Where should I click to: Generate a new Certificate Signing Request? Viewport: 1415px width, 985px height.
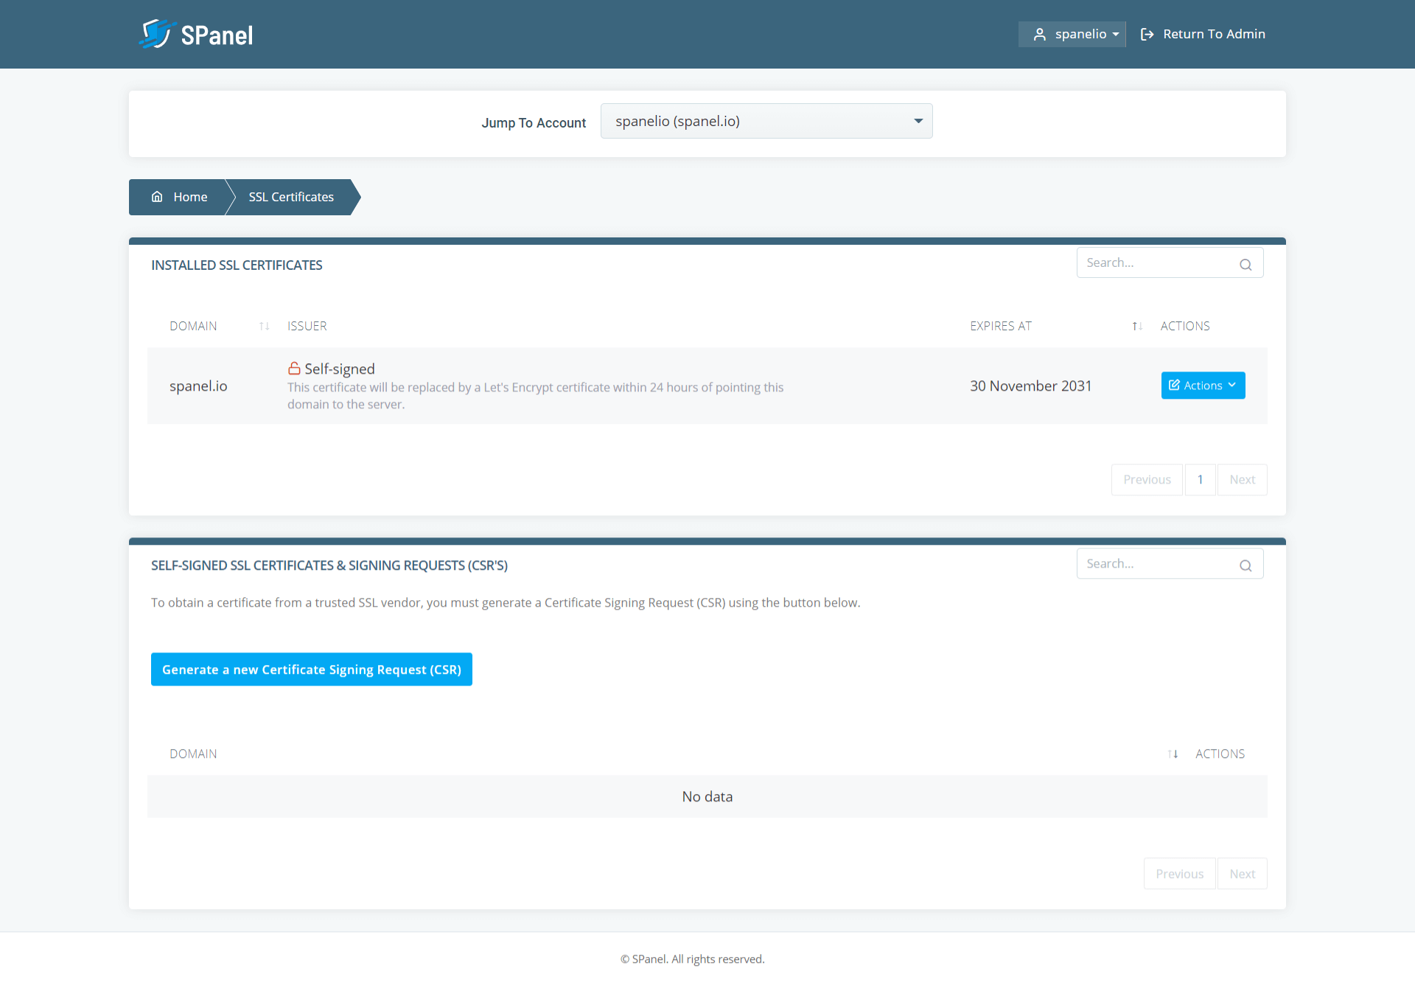312,669
